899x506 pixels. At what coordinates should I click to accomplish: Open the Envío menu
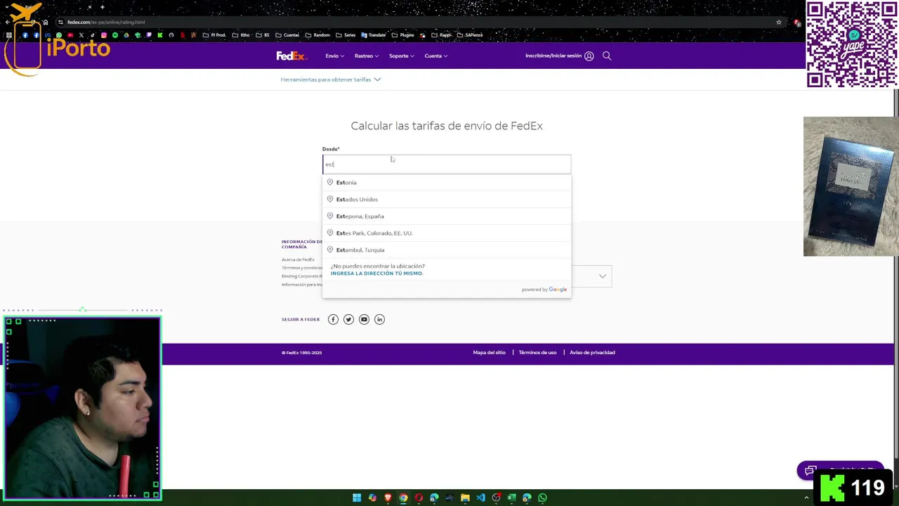click(x=334, y=56)
